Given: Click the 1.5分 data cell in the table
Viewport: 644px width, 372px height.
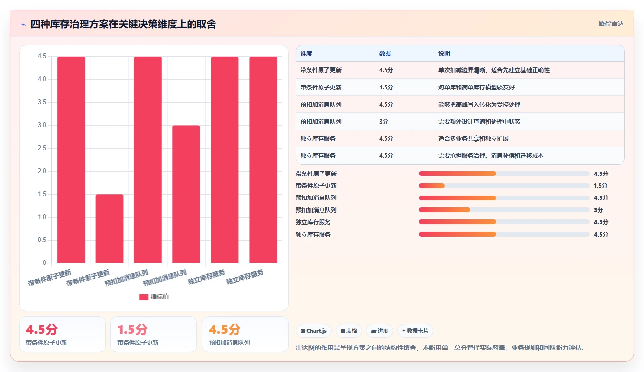Looking at the screenshot, I should pos(386,88).
